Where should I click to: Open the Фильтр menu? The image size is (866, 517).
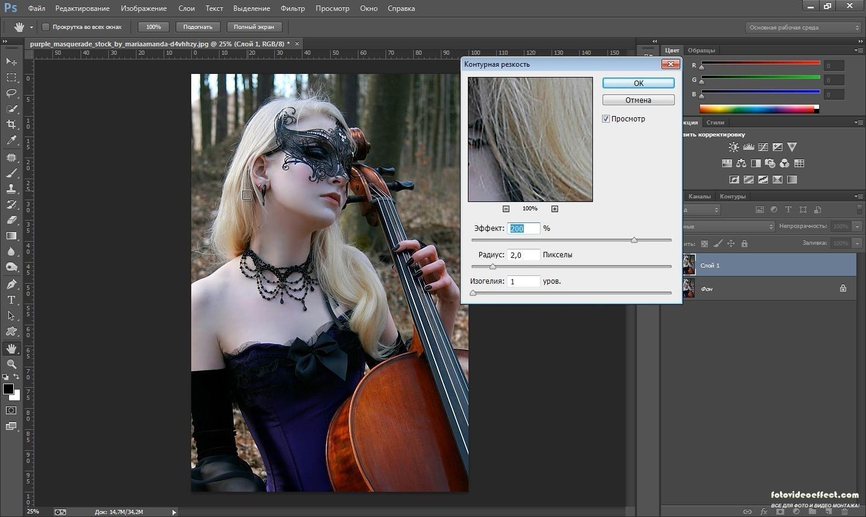[x=292, y=8]
